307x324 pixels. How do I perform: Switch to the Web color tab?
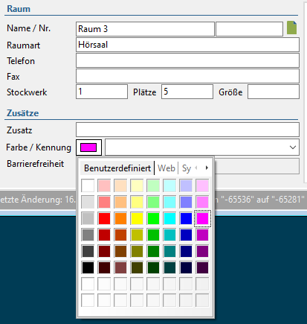[167, 168]
